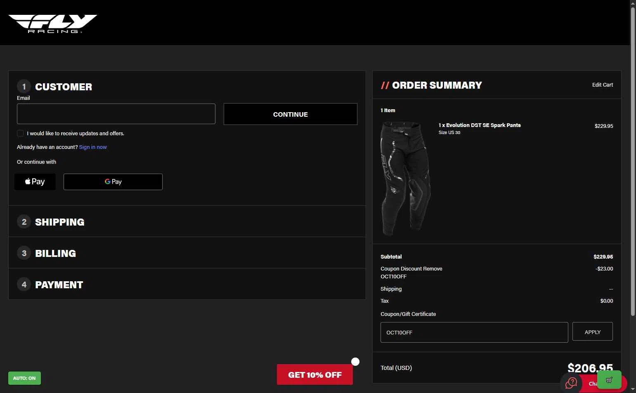Click the 1 Item count label
This screenshot has height=393, width=636.
click(x=388, y=111)
